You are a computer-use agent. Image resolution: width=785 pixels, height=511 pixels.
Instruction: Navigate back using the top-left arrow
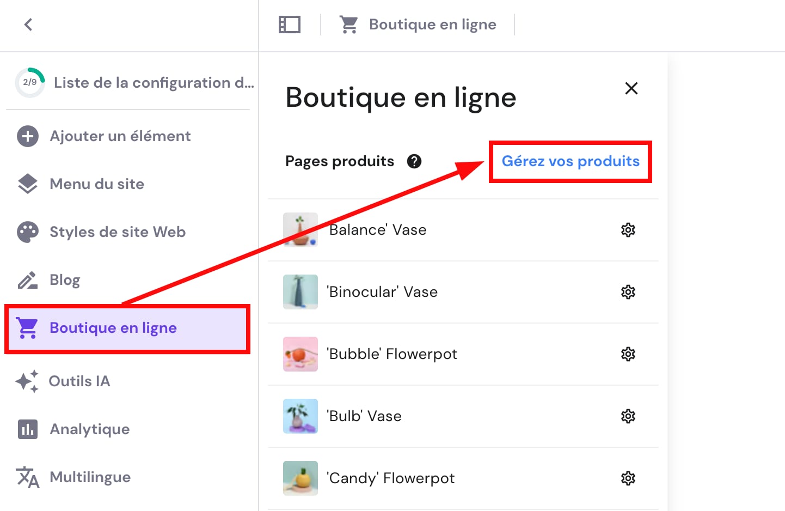click(x=28, y=25)
